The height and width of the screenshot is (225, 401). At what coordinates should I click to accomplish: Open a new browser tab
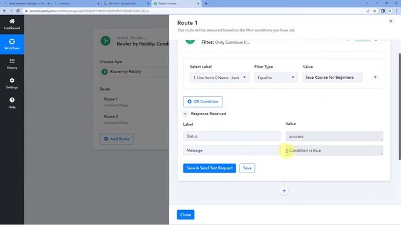tap(206, 4)
